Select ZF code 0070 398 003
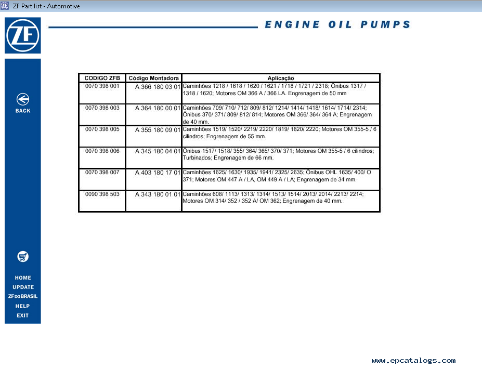This screenshot has height=369, width=482. coord(102,108)
